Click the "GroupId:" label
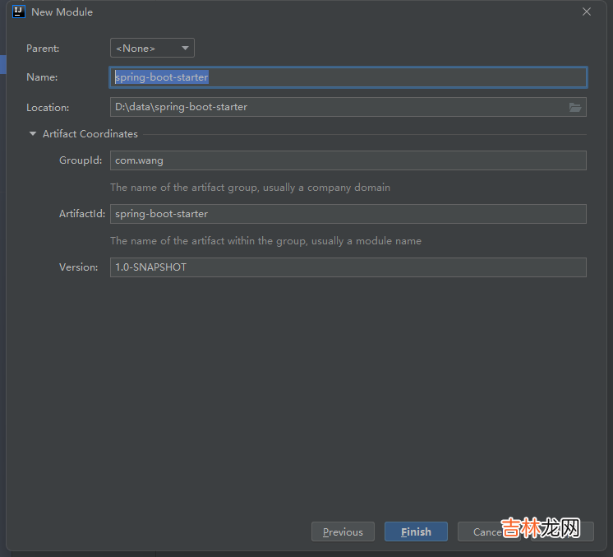613x557 pixels. [x=81, y=160]
